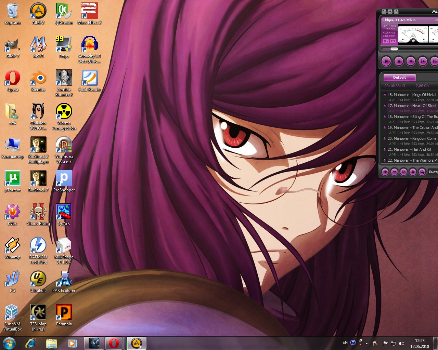This screenshot has height=350, width=438.
Task: Select the ProSnooper shortcut
Action: pos(64,181)
